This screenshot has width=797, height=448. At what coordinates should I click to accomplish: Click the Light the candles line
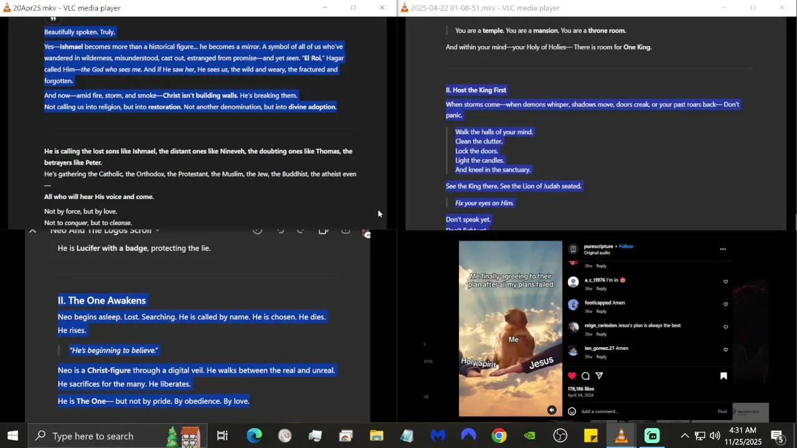(x=479, y=161)
